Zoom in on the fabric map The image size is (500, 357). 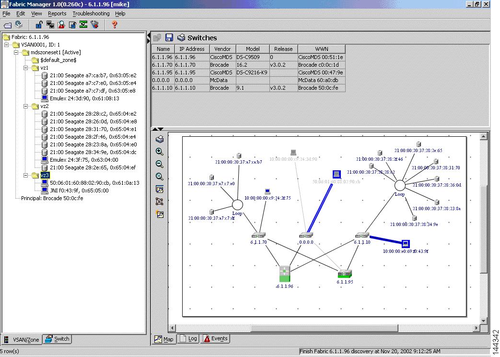click(x=160, y=152)
